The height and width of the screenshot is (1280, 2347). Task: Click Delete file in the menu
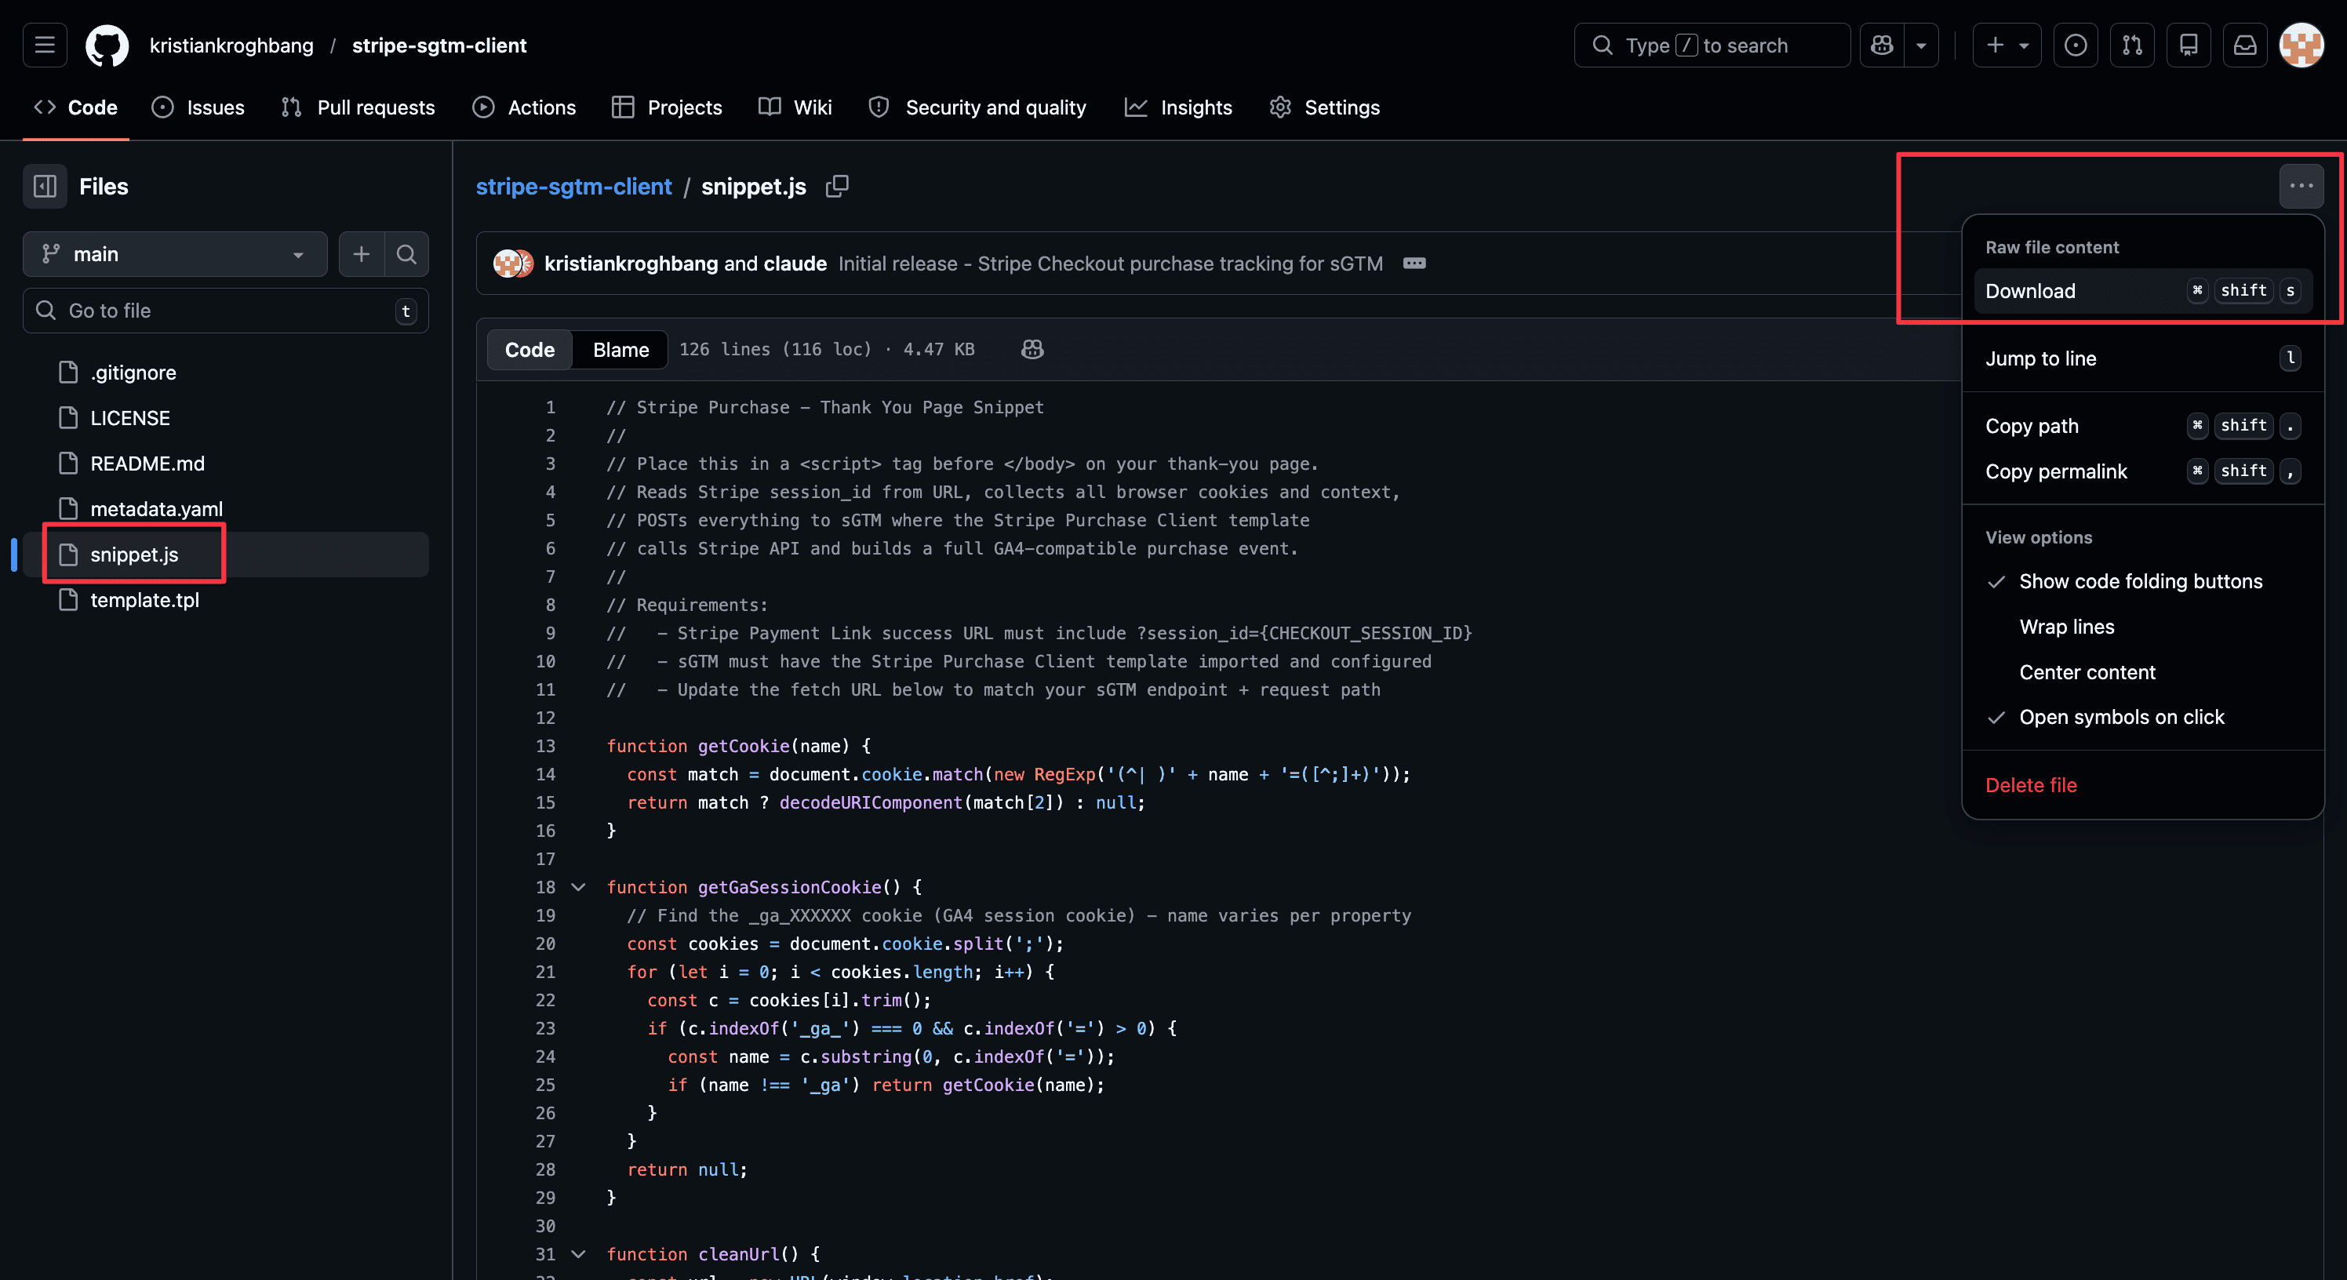coord(2030,785)
